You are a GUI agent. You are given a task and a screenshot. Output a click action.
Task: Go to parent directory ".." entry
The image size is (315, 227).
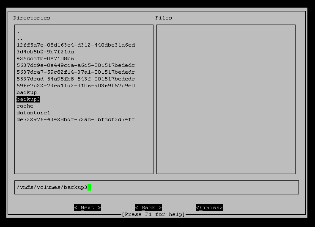point(20,39)
